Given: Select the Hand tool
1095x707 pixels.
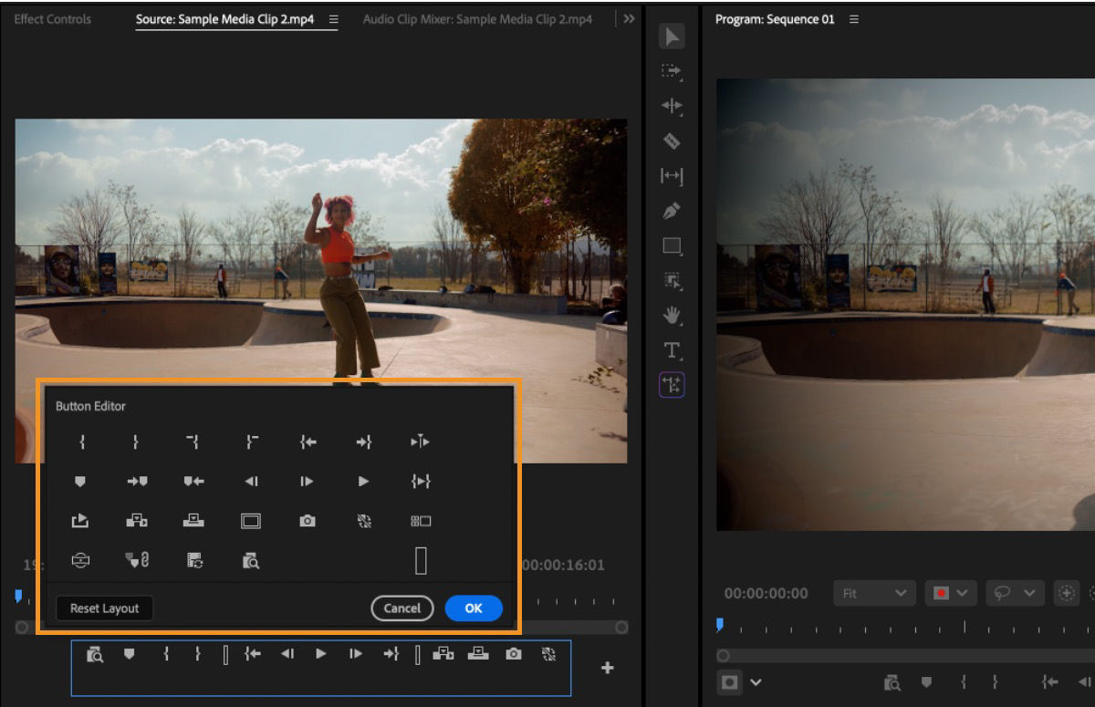Looking at the screenshot, I should [671, 316].
